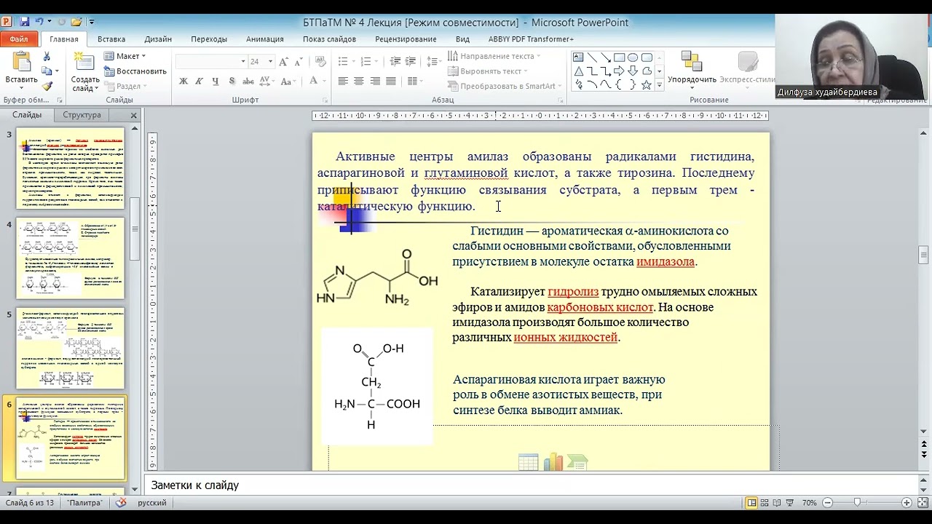
Task: Click the zoom slider handle
Action: pos(857,503)
